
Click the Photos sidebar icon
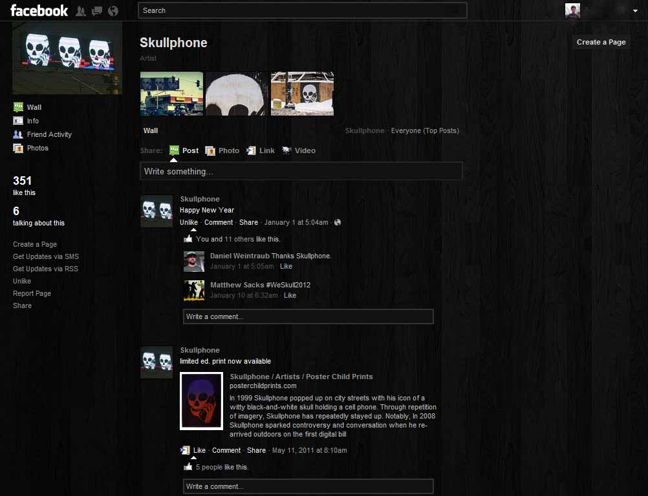18,148
